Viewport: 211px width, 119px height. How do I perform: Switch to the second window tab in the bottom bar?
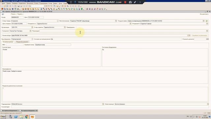[29, 111]
